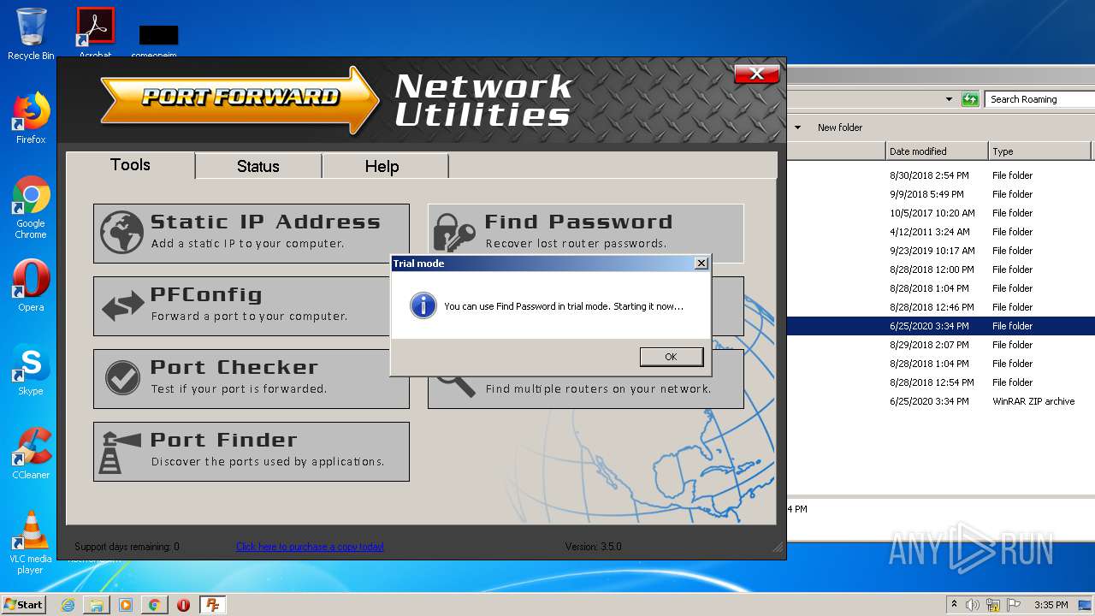The width and height of the screenshot is (1095, 616).
Task: Click the Chrome taskbar icon
Action: (x=155, y=605)
